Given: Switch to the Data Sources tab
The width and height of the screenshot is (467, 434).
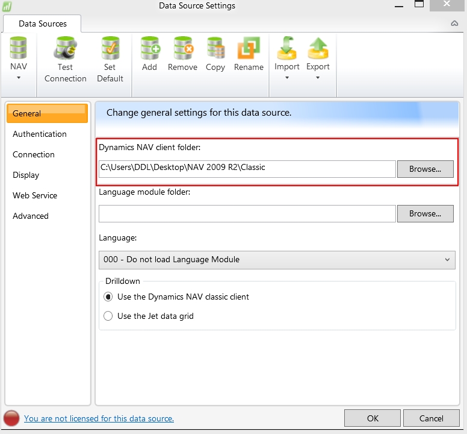Looking at the screenshot, I should (x=42, y=24).
